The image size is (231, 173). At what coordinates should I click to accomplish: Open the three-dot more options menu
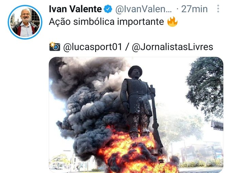[x=218, y=9]
